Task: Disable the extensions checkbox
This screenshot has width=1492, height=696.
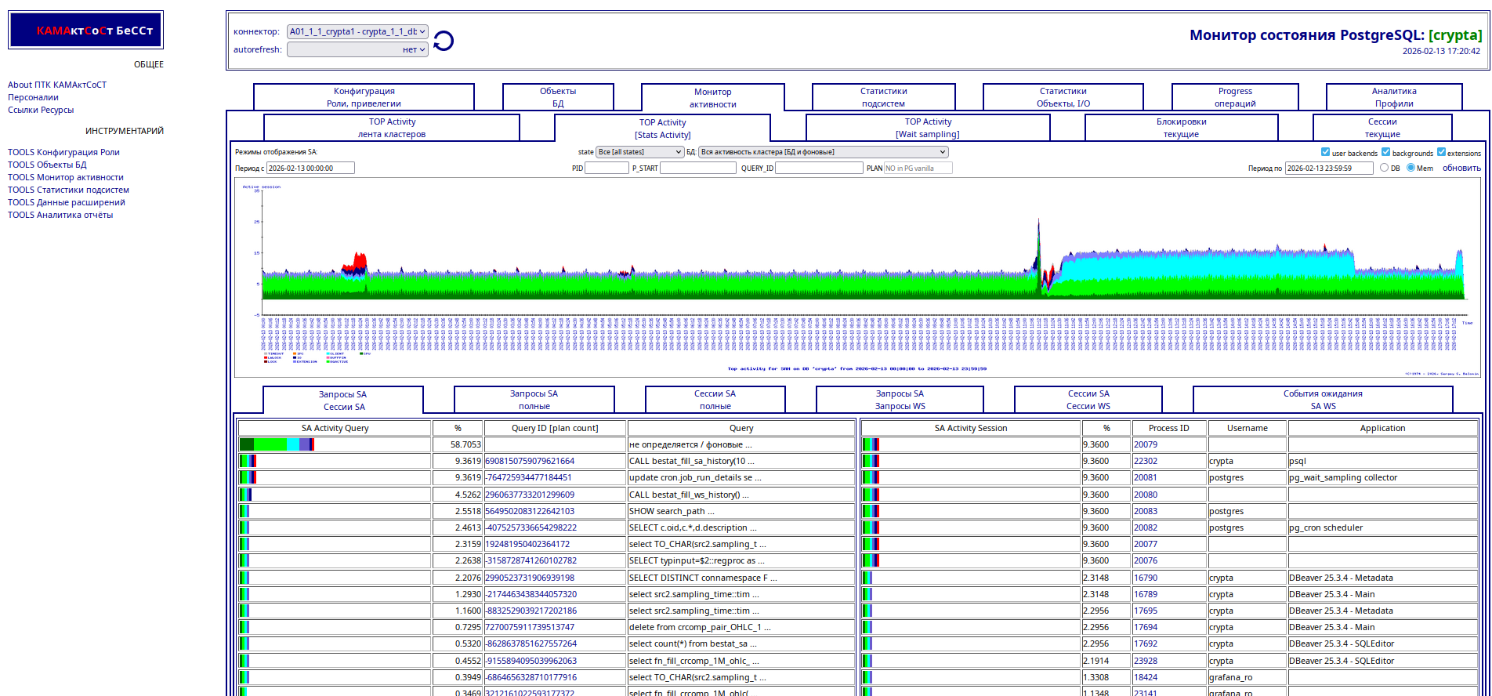Action: pyautogui.click(x=1441, y=152)
